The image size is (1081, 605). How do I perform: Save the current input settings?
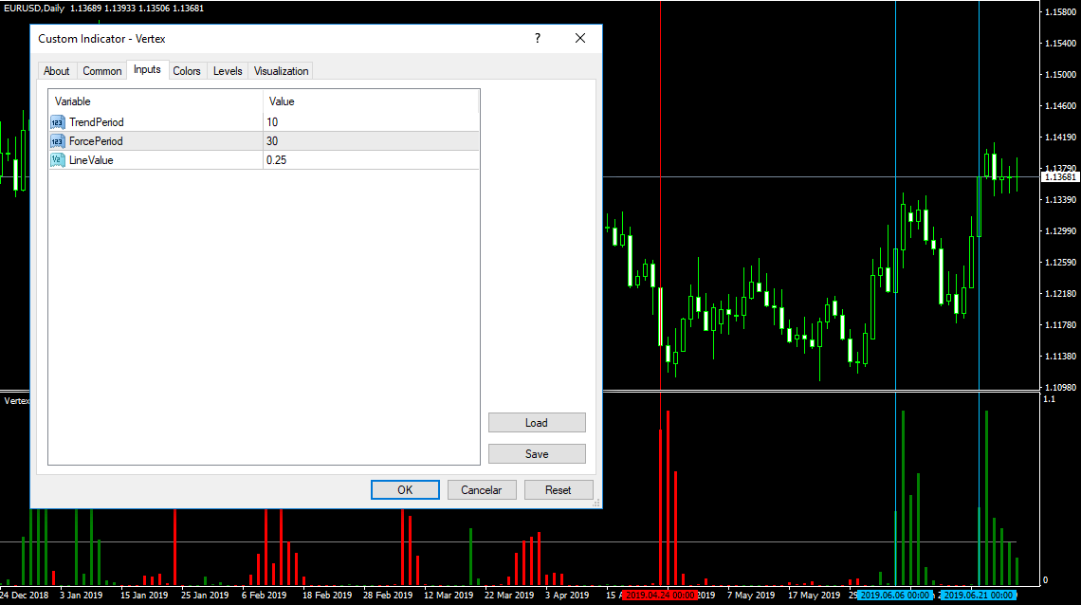(x=537, y=453)
